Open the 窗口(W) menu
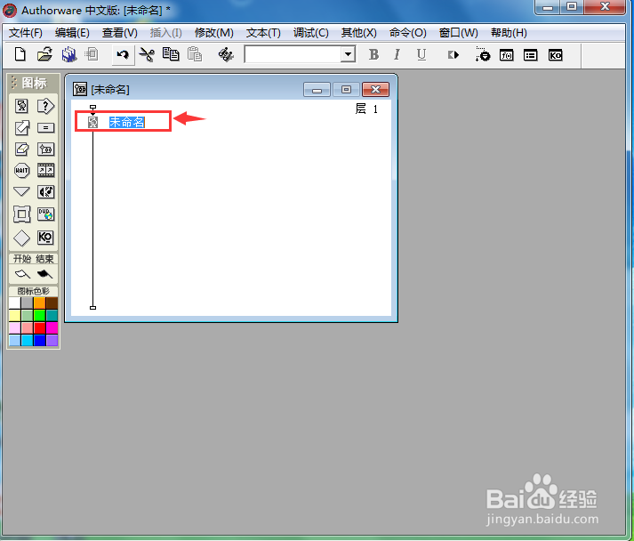634x541 pixels. pyautogui.click(x=459, y=33)
